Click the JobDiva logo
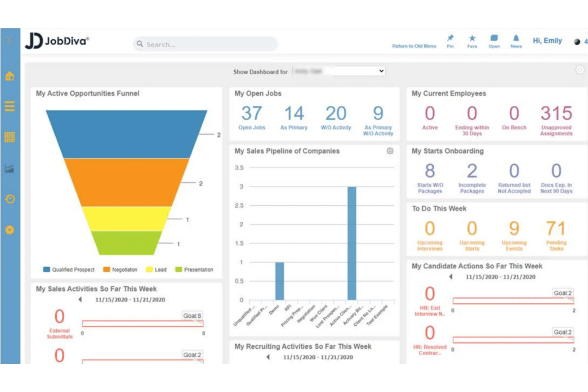This screenshot has width=588, height=392. coord(57,41)
